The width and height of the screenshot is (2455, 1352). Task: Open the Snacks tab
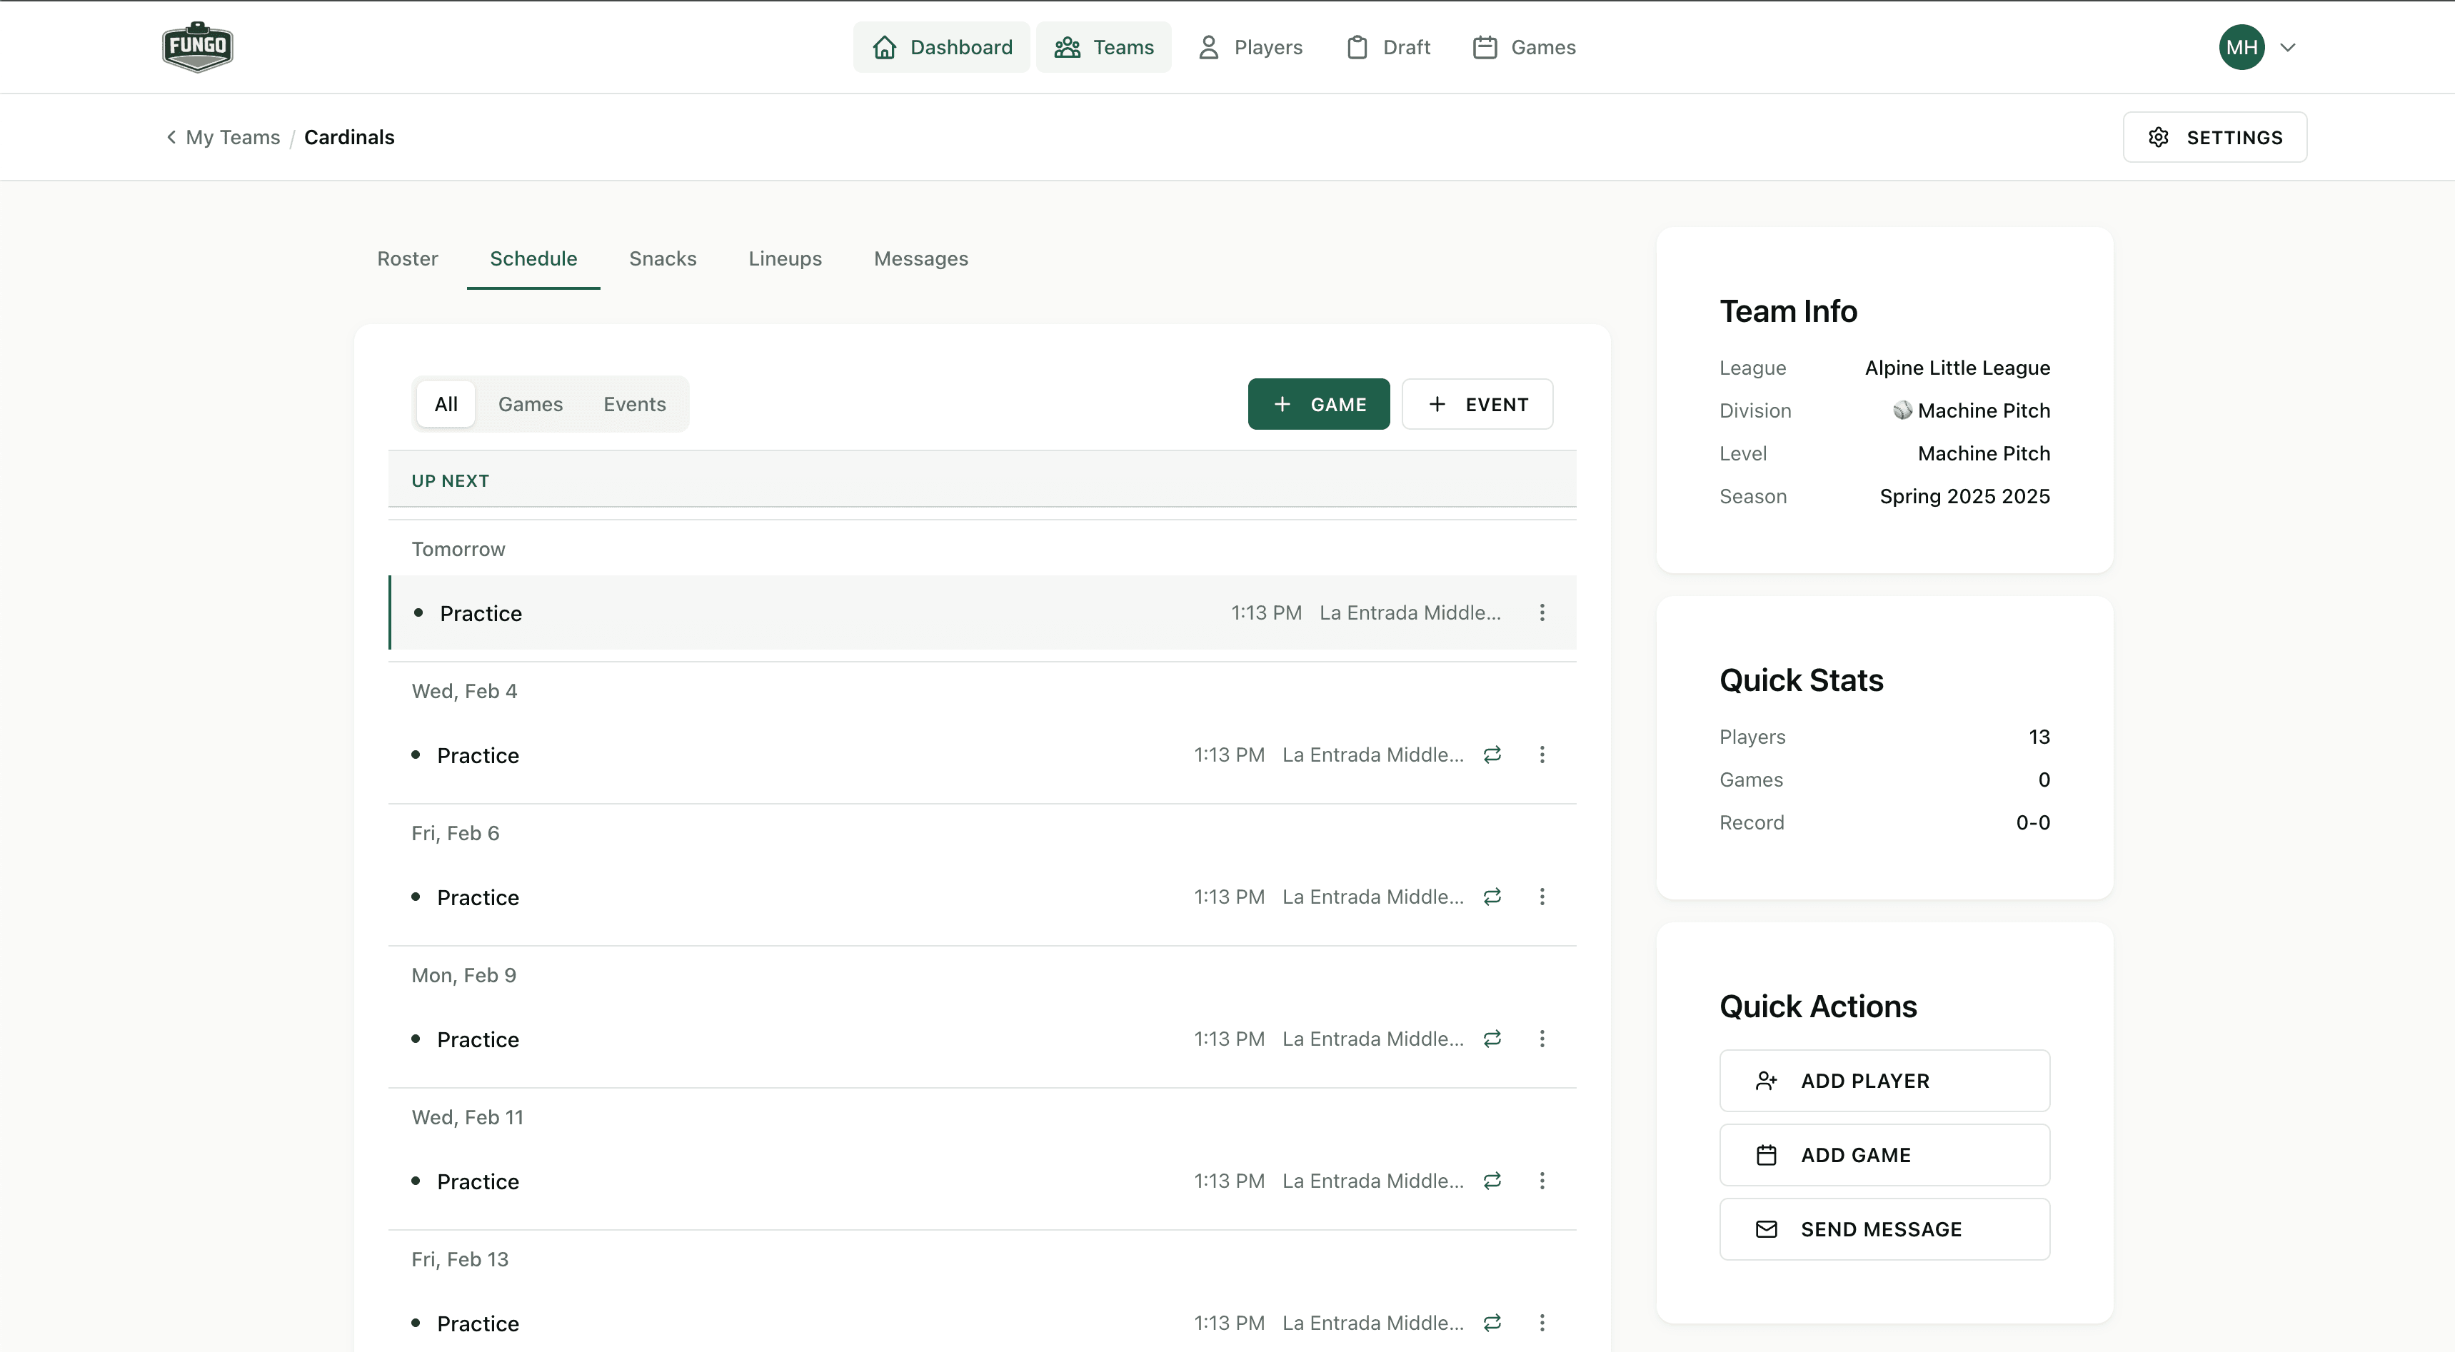[663, 258]
